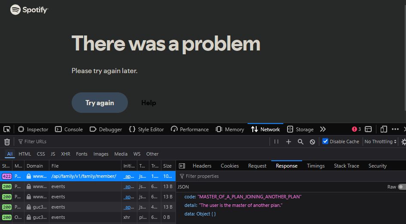This screenshot has height=224, width=406.
Task: Toggle responsive design mode icon
Action: click(x=384, y=129)
